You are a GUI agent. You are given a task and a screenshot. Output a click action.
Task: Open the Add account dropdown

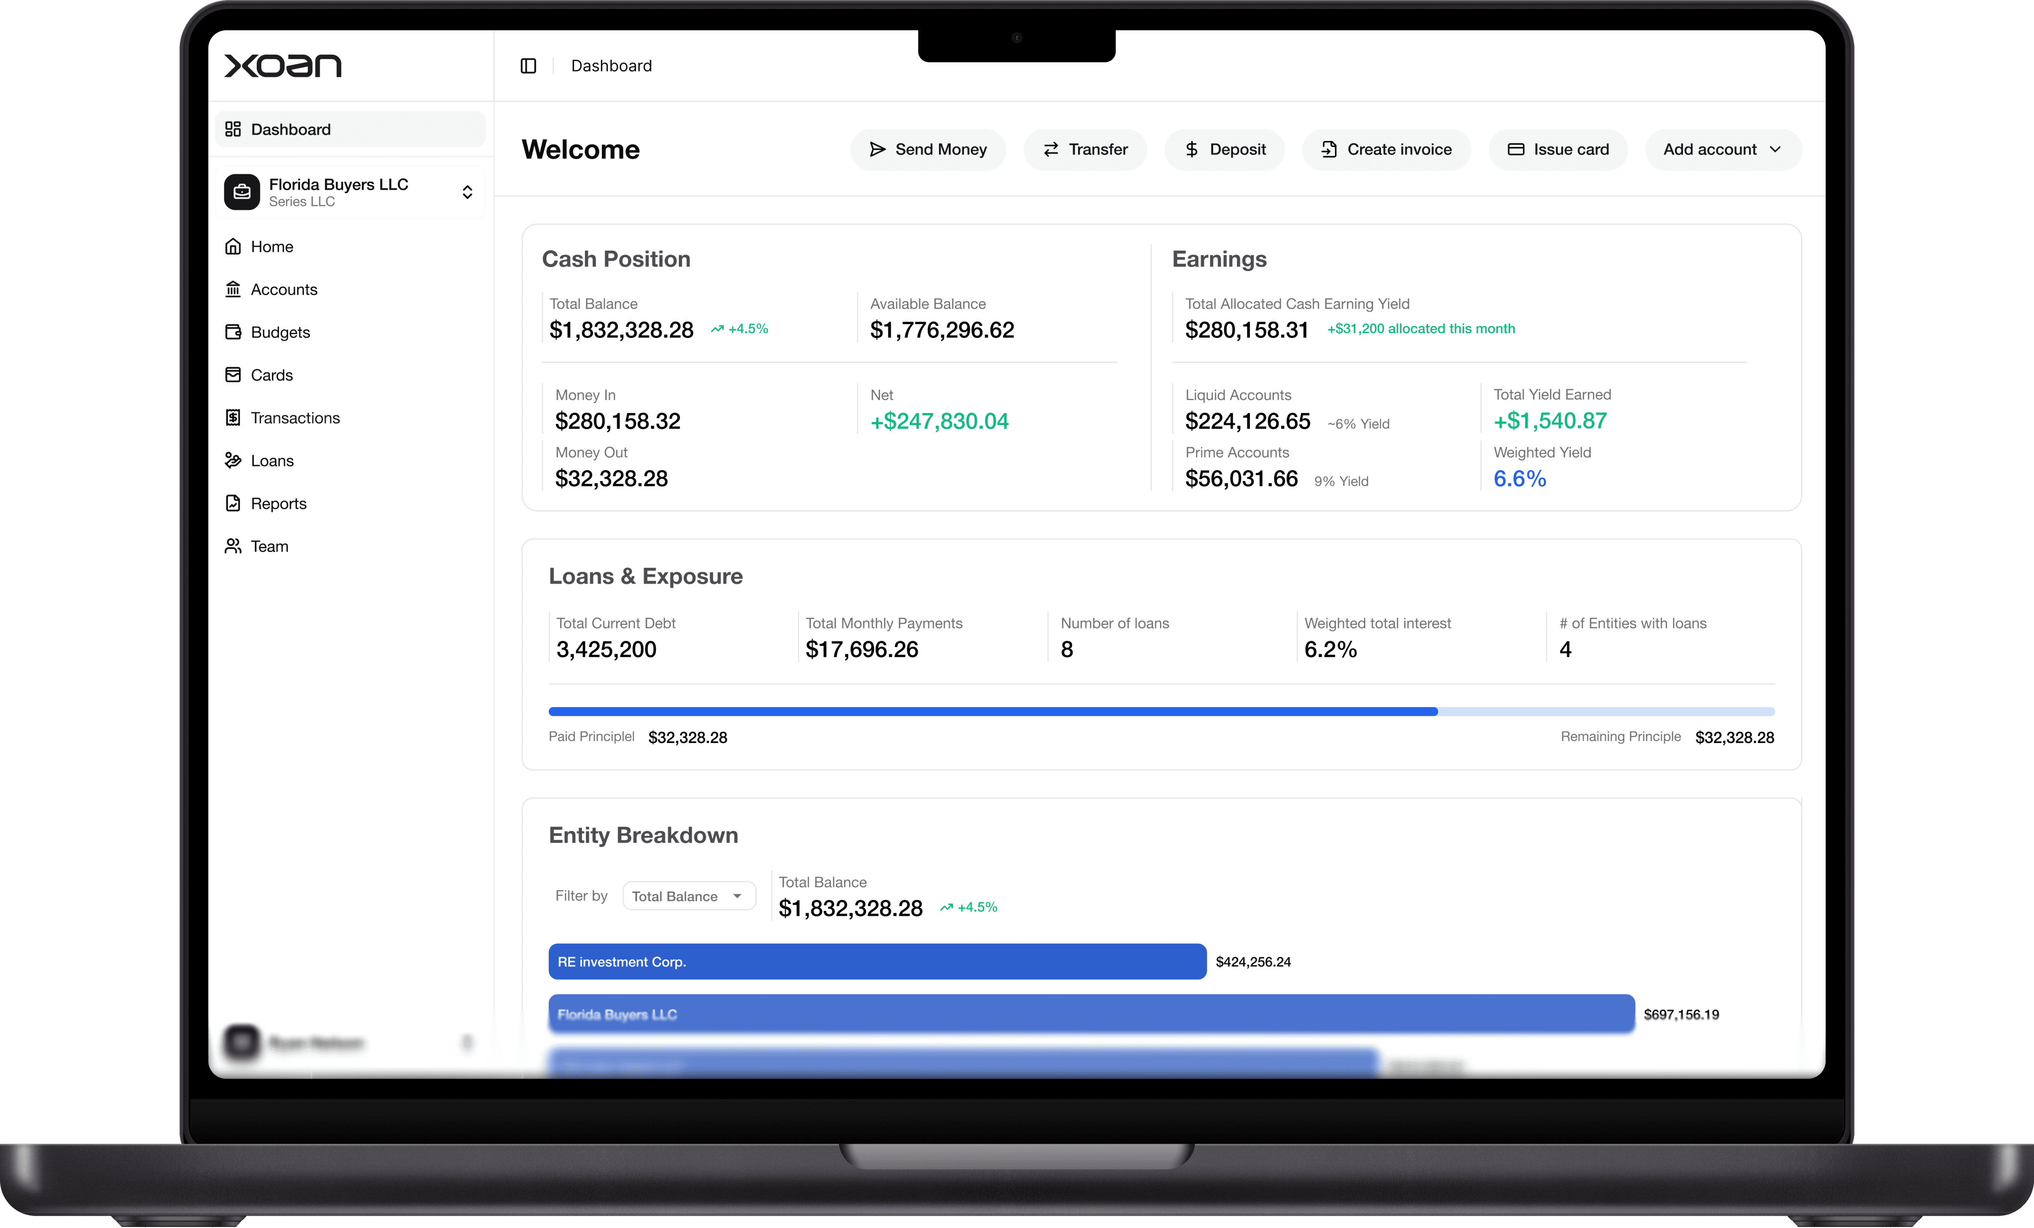click(1723, 149)
